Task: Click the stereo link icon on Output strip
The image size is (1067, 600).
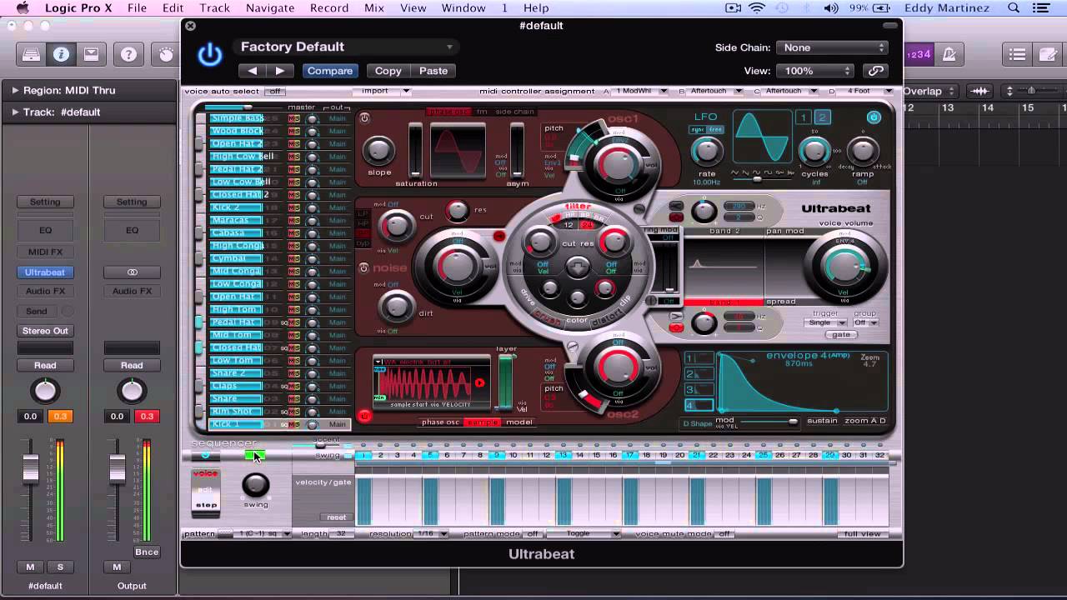Action: [132, 272]
